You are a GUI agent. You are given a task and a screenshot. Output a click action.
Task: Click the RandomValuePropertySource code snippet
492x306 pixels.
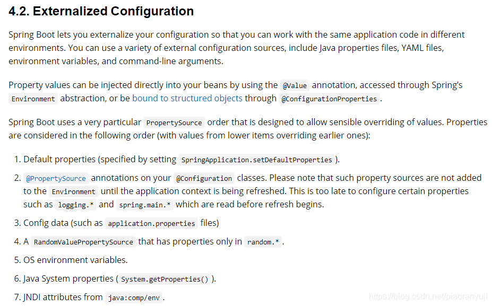(83, 242)
